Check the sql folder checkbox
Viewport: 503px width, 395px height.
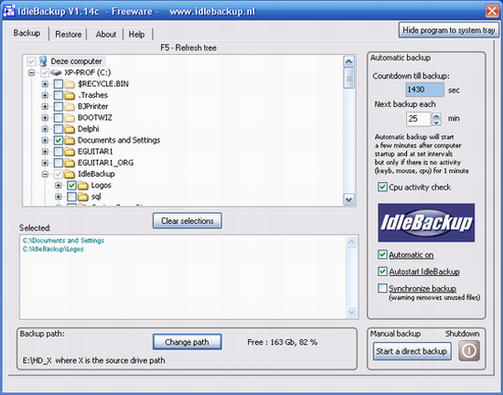[x=71, y=197]
